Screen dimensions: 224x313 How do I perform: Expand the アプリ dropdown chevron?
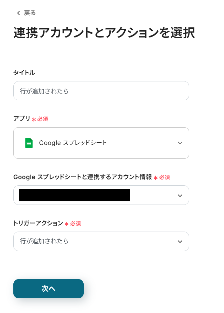pyautogui.click(x=180, y=143)
